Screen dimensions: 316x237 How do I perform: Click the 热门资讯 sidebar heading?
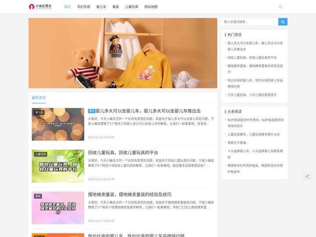pos(234,35)
